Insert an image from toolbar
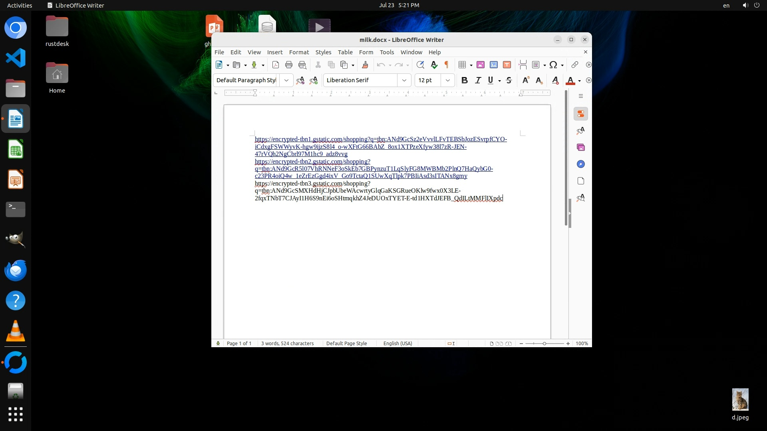Screen dimensions: 767x431 [x=481, y=65]
